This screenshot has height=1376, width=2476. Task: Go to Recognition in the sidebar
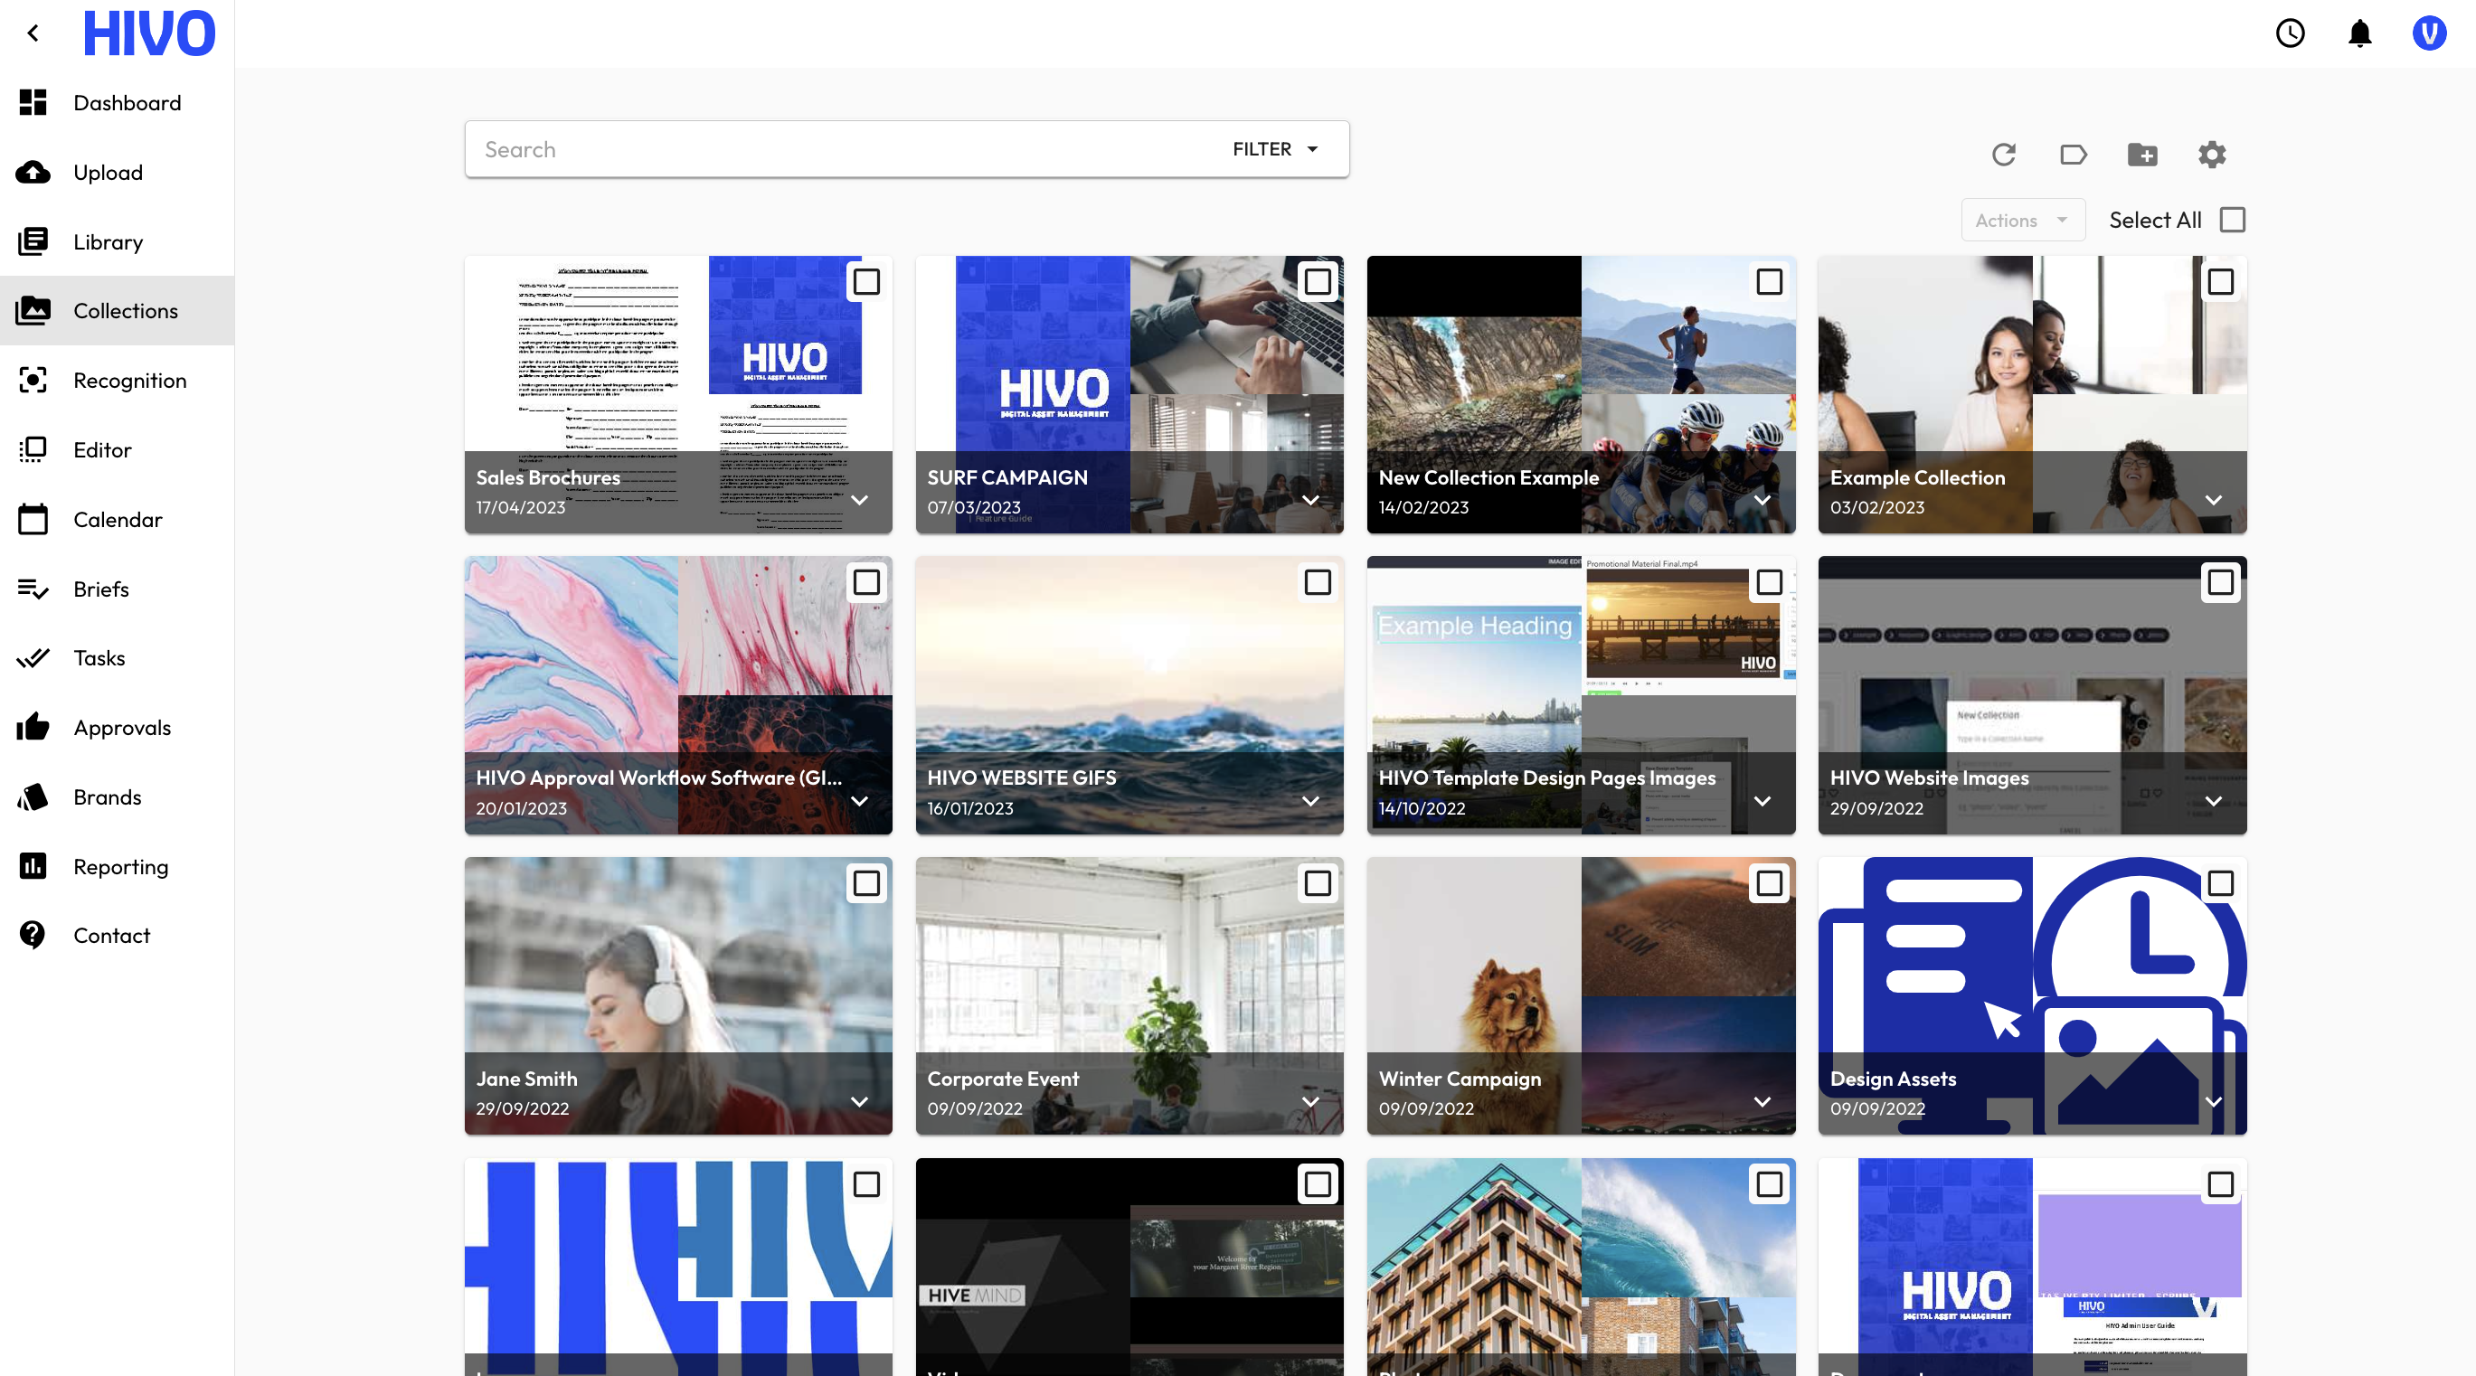click(129, 381)
